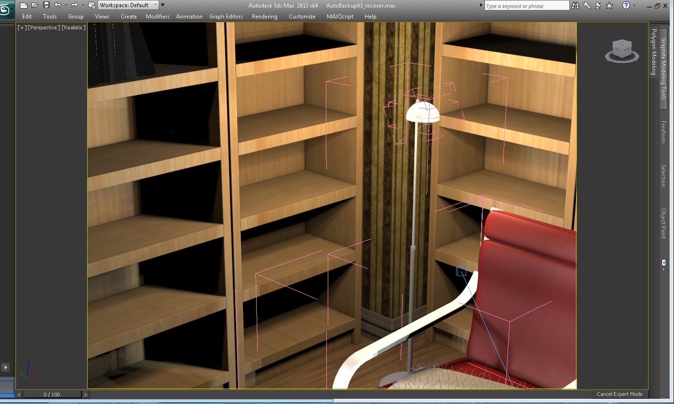The height and width of the screenshot is (404, 674).
Task: Create a new scene with the New icon
Action: coord(23,5)
